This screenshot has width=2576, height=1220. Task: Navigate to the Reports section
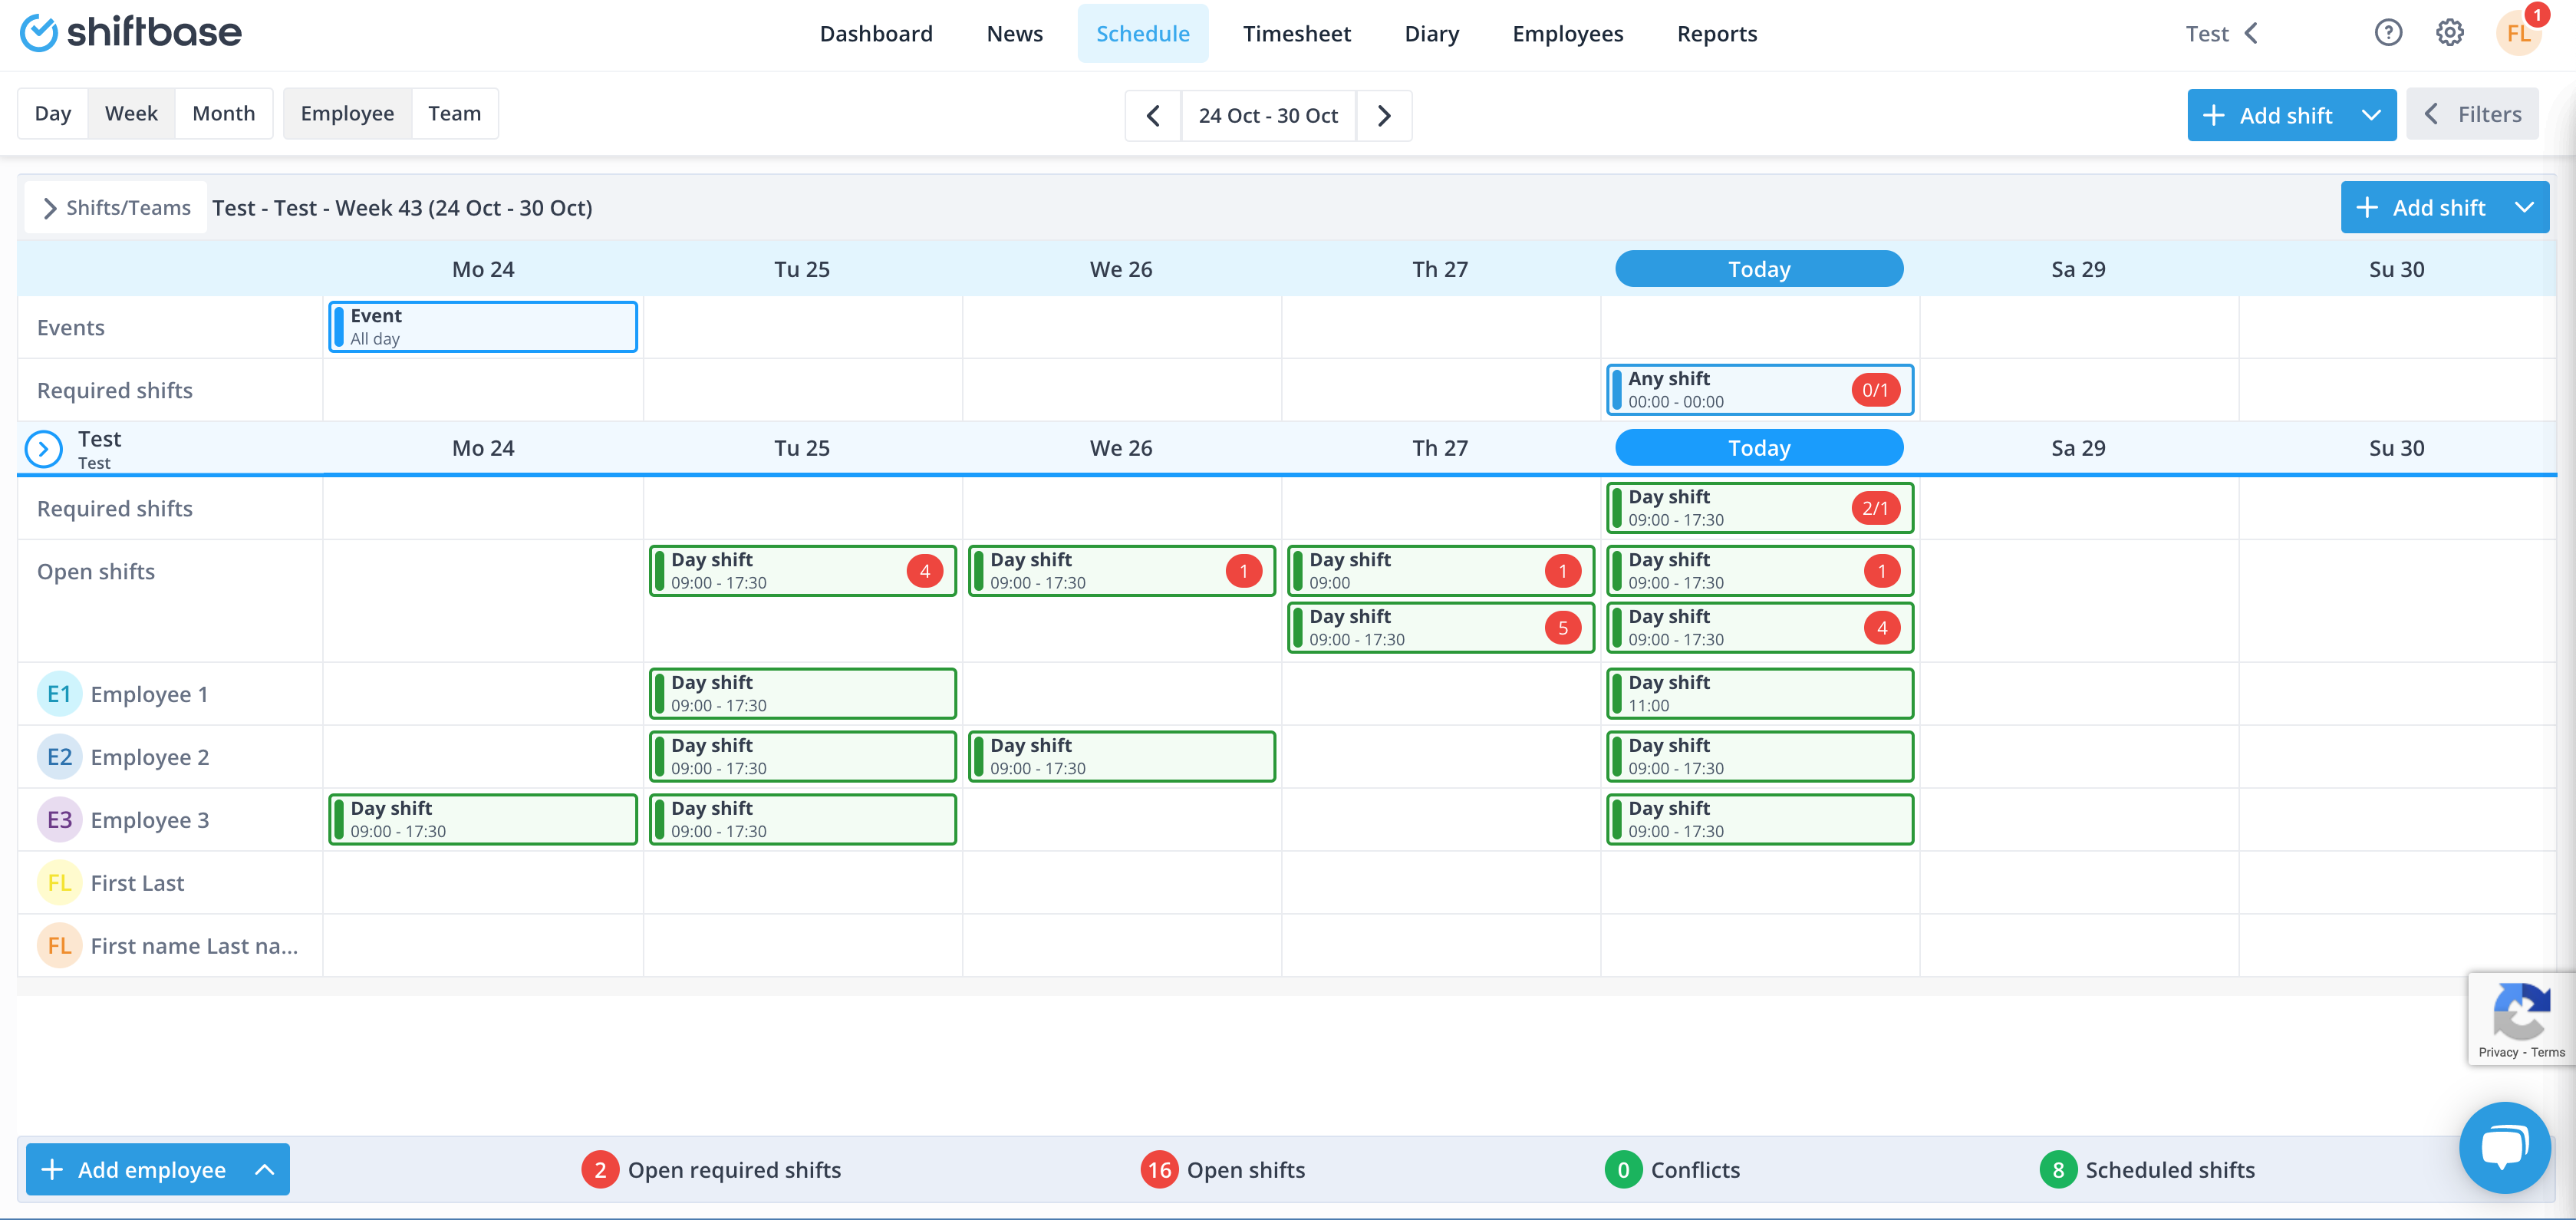pos(1717,33)
